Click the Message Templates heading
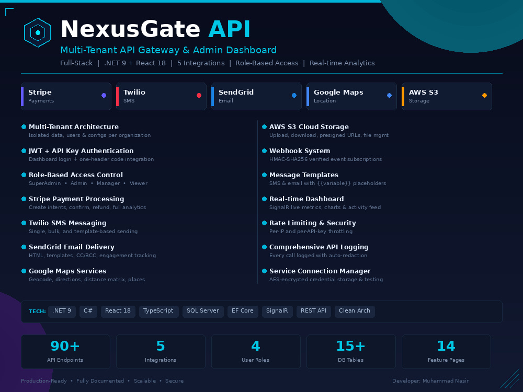The image size is (523, 392). pos(303,175)
